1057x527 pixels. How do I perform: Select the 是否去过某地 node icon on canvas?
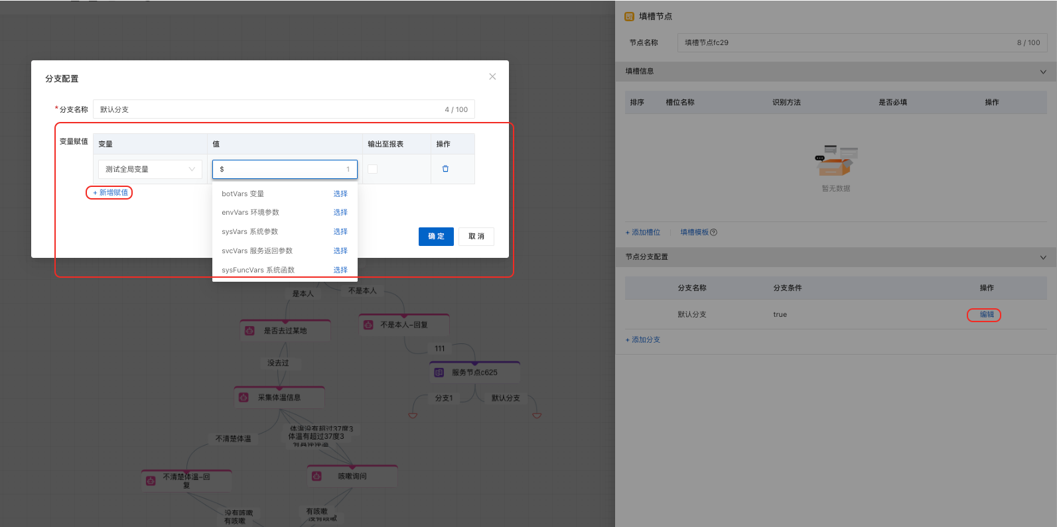tap(249, 331)
